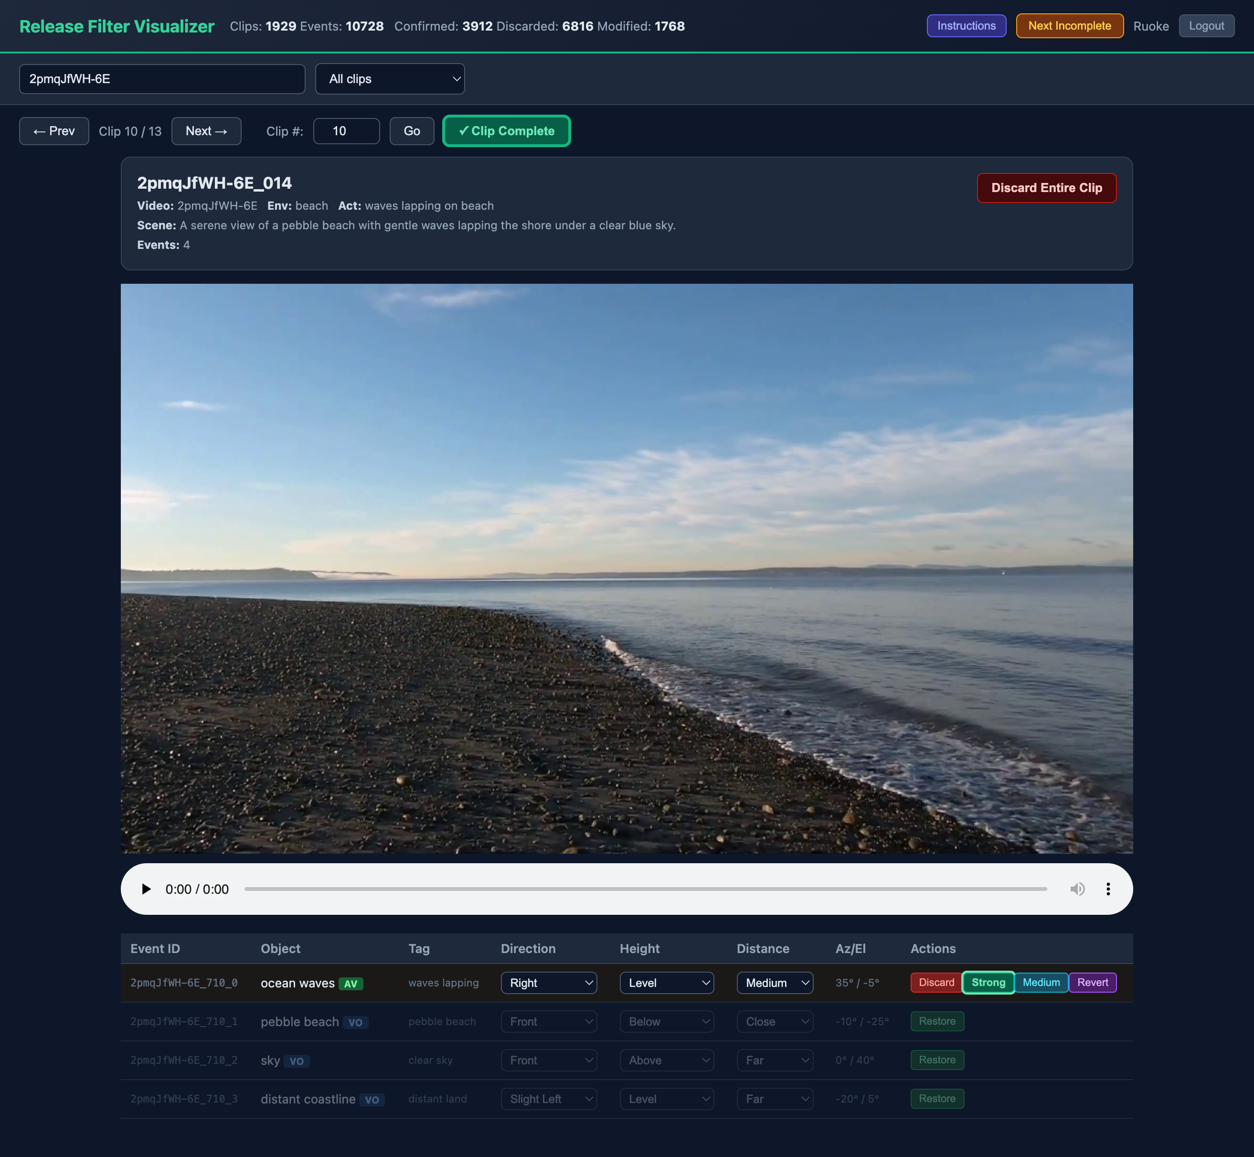Open Height dropdown for ocean waves

tap(667, 983)
